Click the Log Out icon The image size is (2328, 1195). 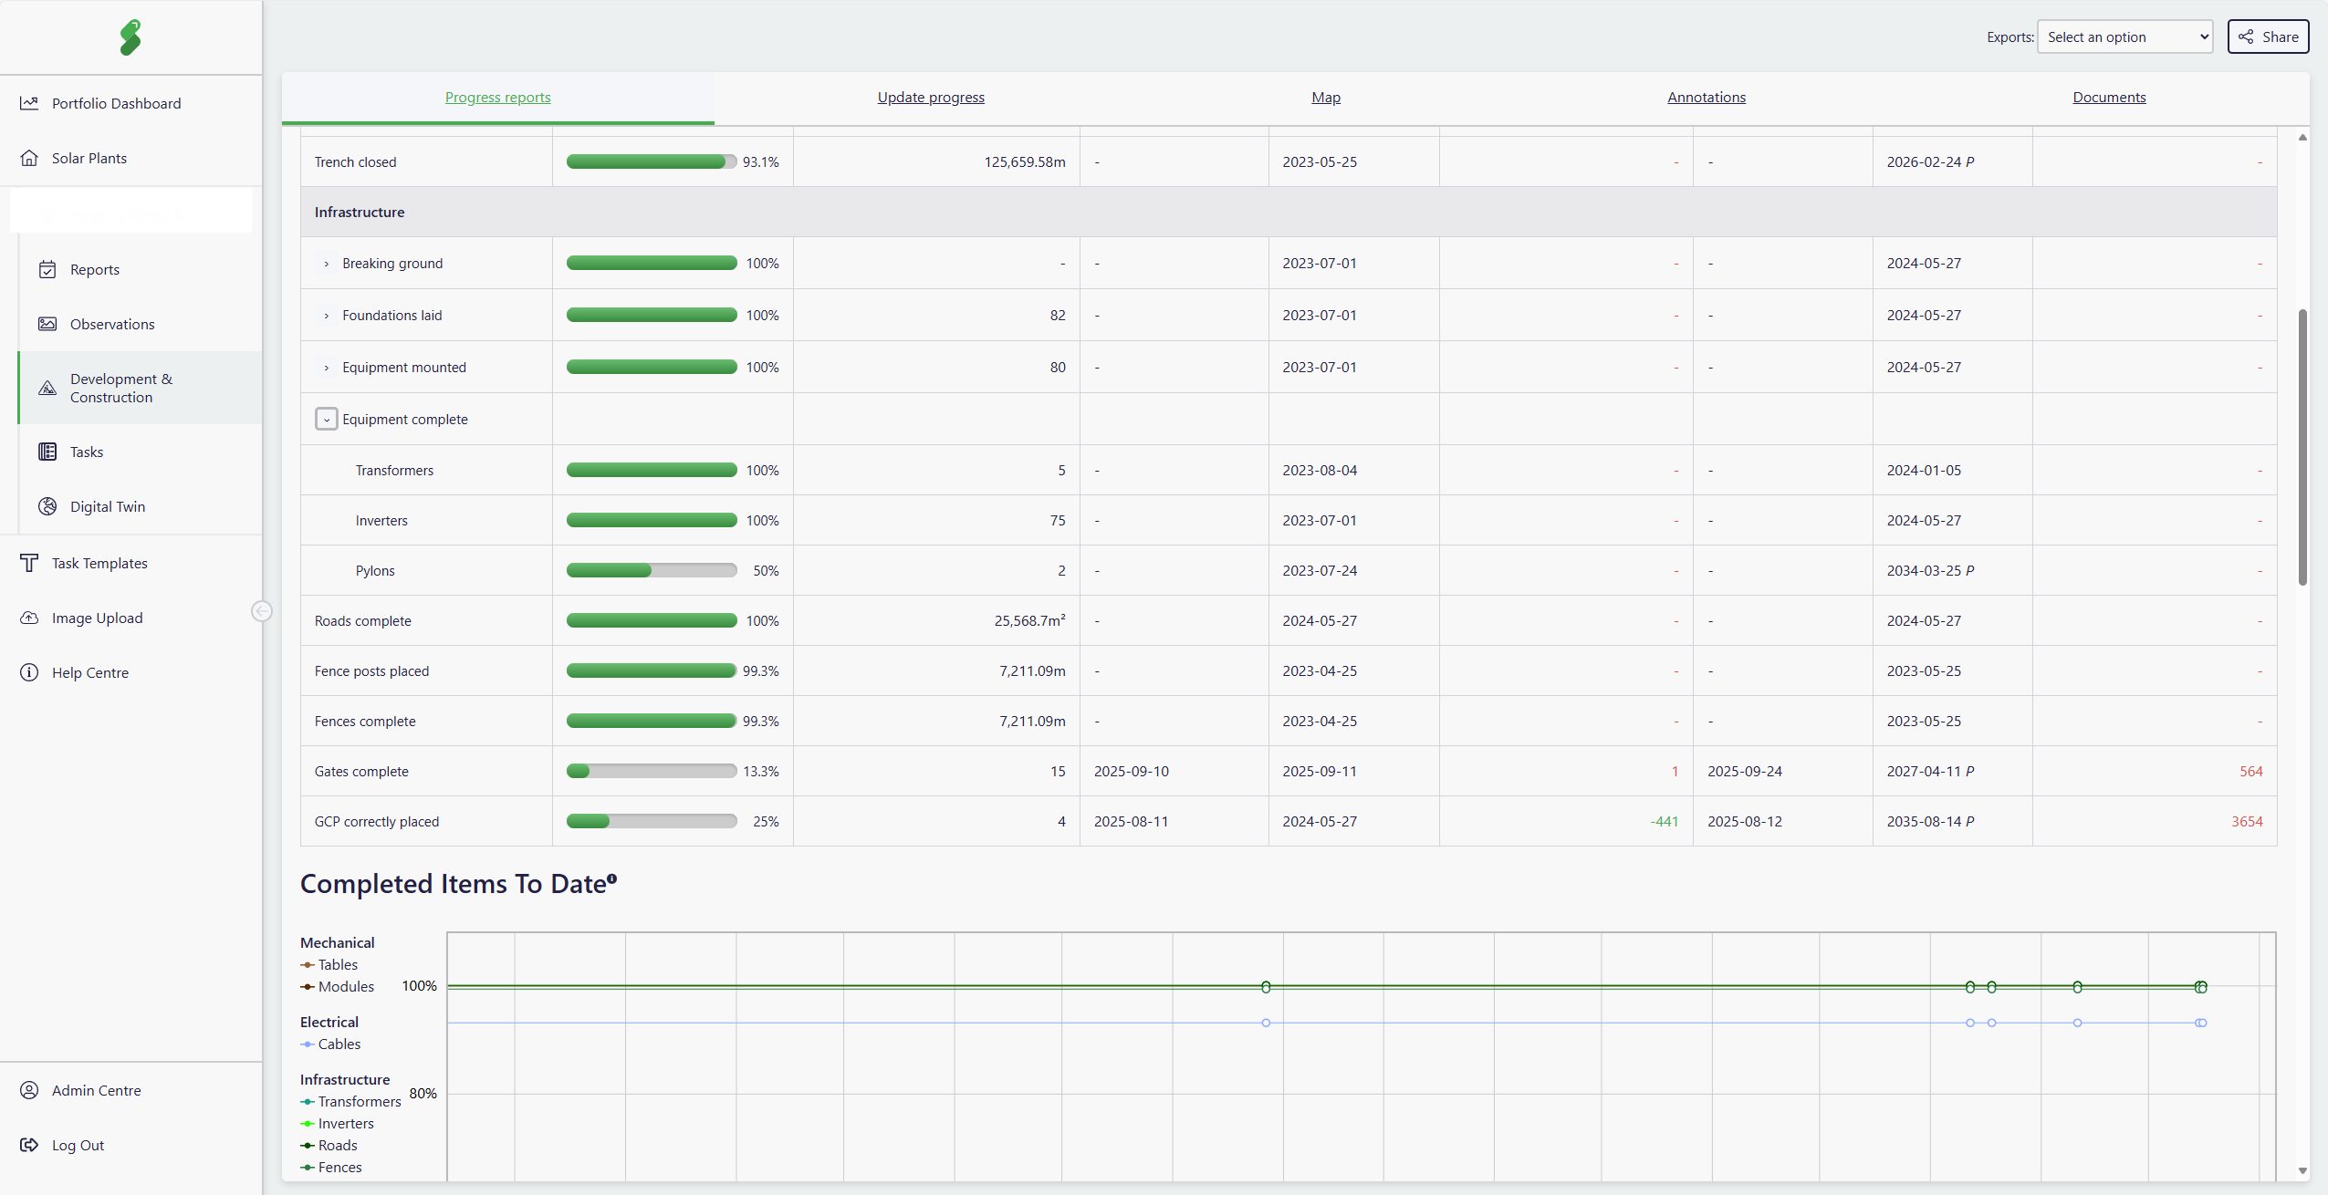pyautogui.click(x=29, y=1145)
